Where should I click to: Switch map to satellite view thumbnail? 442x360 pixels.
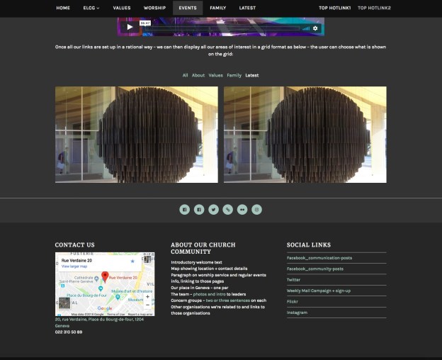tap(64, 303)
